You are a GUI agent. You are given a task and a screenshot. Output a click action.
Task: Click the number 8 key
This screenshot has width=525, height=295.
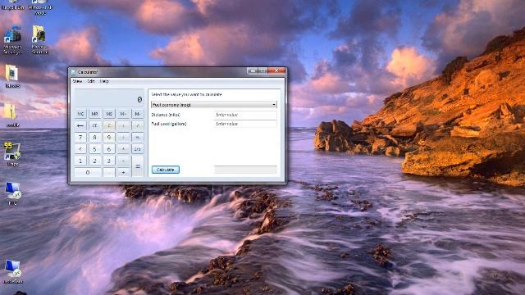coord(95,138)
